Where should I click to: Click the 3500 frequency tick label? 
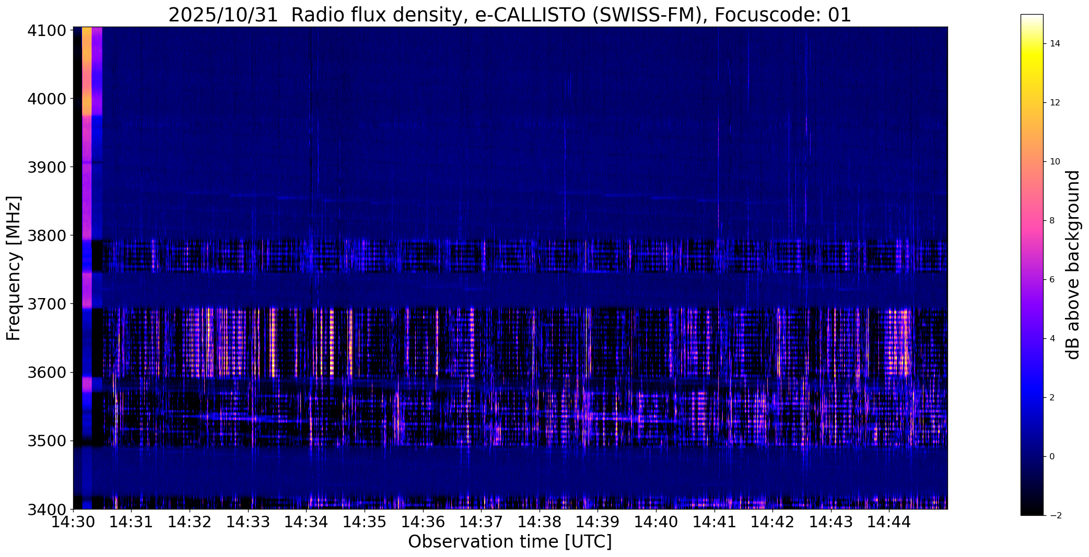click(46, 441)
